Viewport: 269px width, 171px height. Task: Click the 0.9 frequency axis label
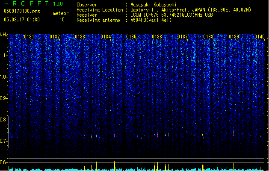3,98
